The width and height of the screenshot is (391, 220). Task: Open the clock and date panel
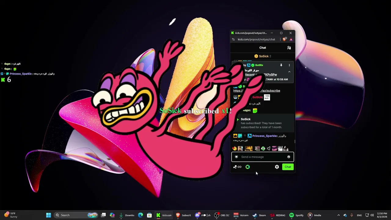tap(382, 215)
